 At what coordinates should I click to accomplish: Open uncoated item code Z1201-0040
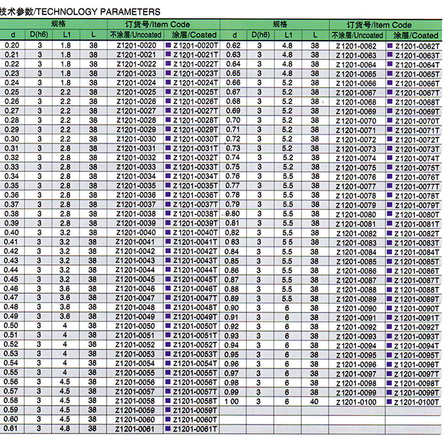click(136, 232)
